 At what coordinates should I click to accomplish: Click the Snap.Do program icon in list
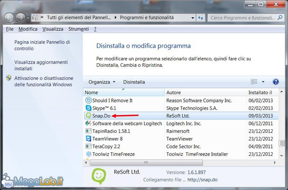tap(89, 116)
